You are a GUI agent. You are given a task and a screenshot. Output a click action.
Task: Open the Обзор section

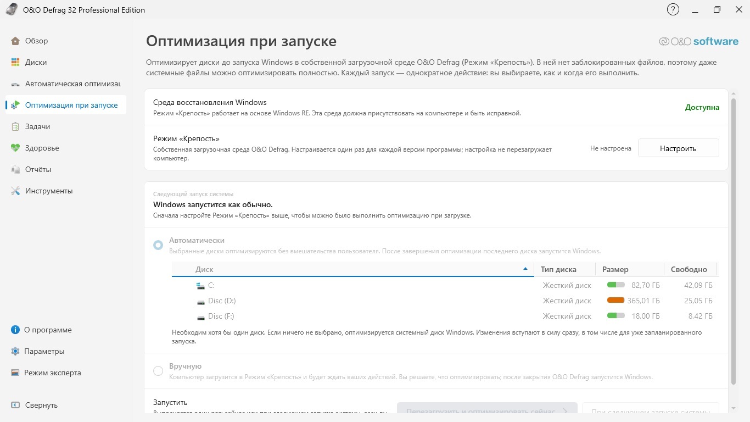[66, 41]
